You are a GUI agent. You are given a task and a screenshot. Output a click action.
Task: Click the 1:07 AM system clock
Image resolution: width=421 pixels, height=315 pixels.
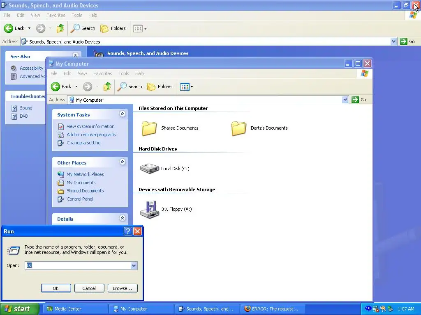(x=406, y=309)
